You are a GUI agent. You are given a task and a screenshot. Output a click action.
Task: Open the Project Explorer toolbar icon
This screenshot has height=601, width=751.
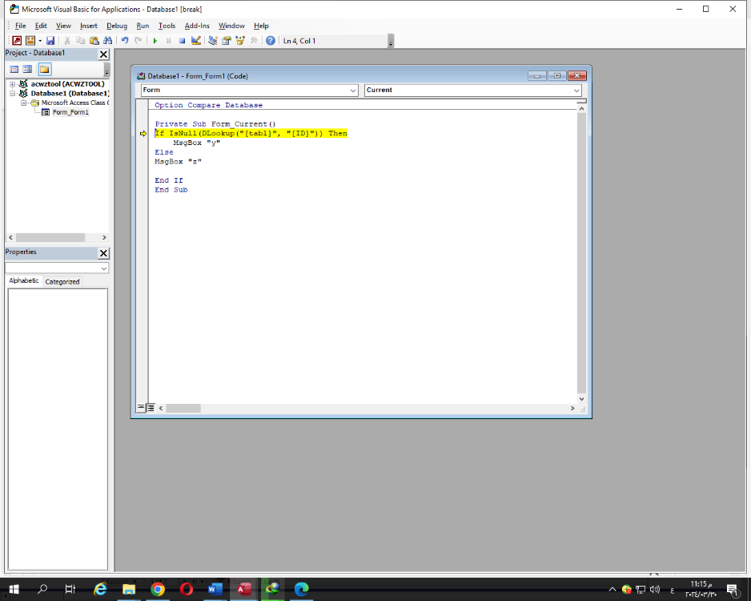(213, 41)
